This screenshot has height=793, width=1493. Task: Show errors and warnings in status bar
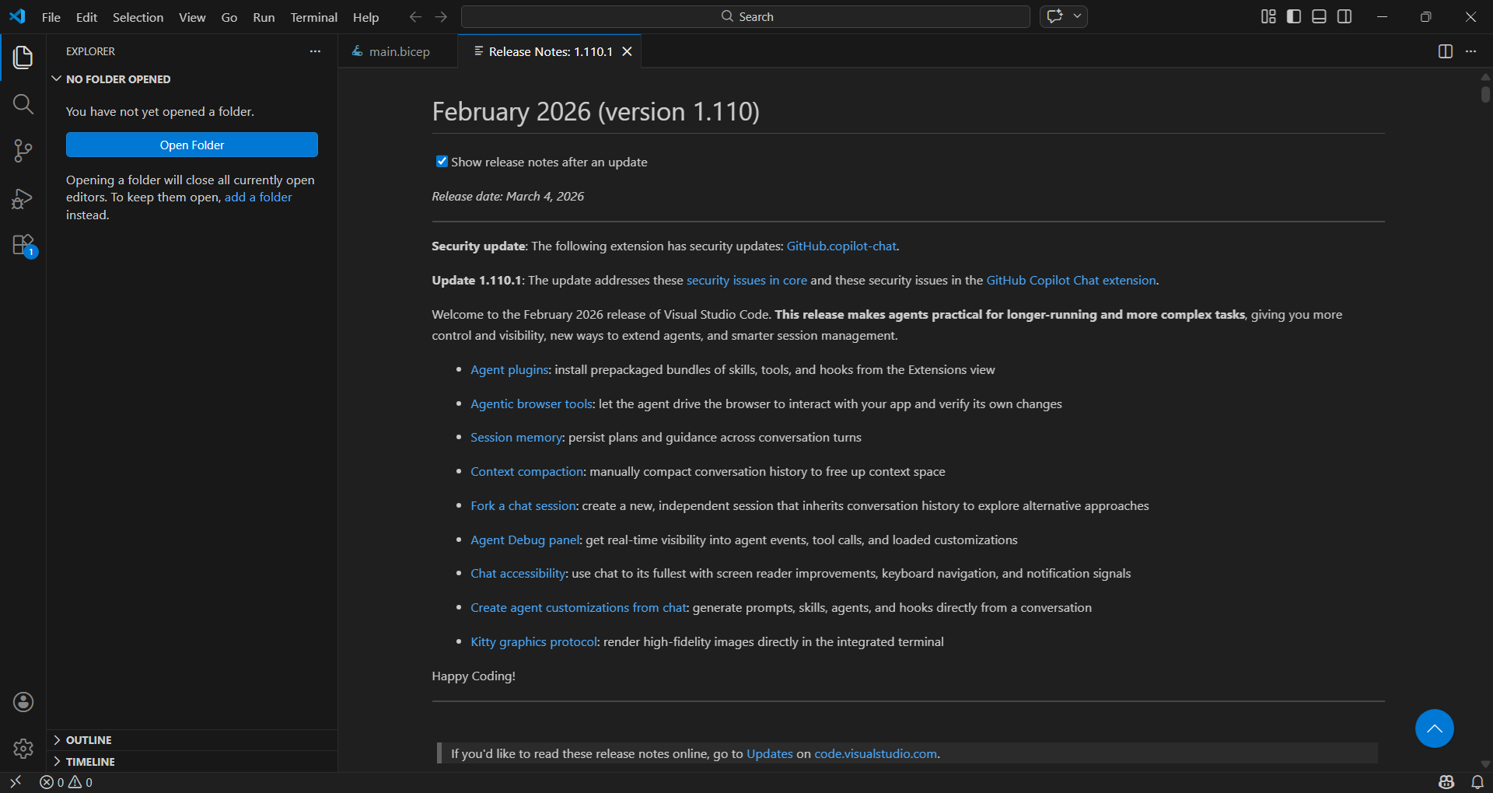[66, 782]
